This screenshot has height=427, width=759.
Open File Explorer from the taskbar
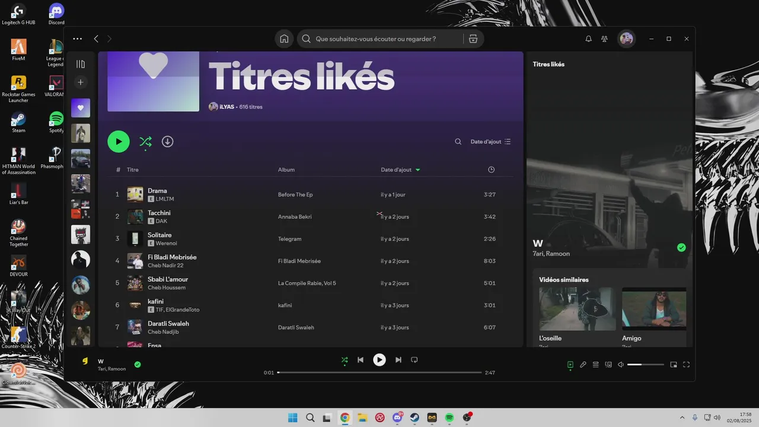point(362,418)
